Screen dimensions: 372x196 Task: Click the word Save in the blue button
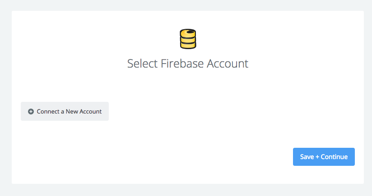[x=307, y=157]
